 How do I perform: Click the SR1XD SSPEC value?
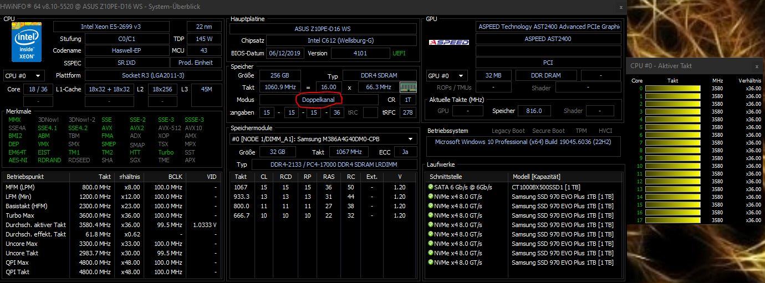(x=127, y=63)
